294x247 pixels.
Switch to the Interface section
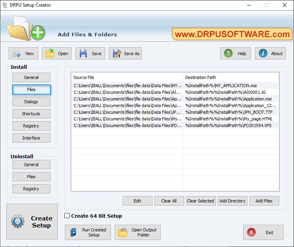[x=31, y=138]
